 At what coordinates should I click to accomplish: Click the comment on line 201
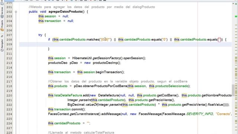[x=92, y=7]
